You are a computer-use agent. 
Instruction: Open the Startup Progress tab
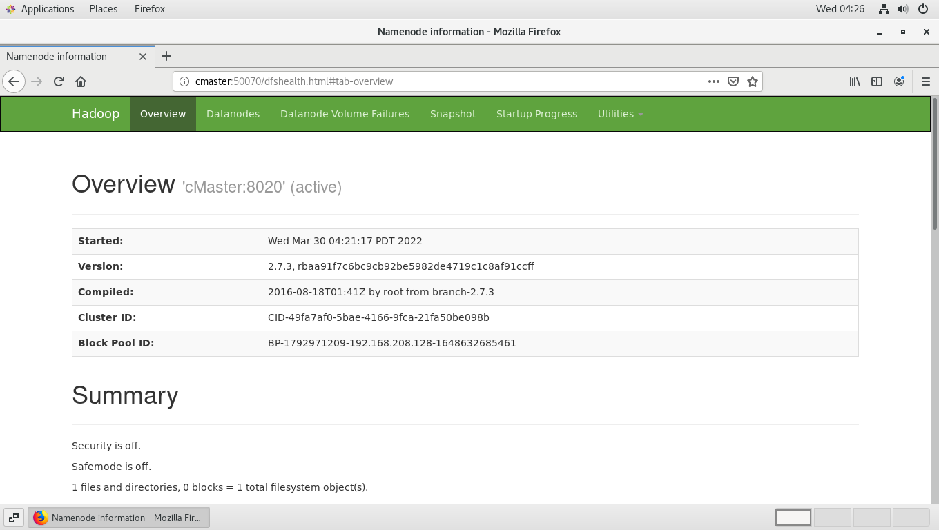click(x=536, y=114)
